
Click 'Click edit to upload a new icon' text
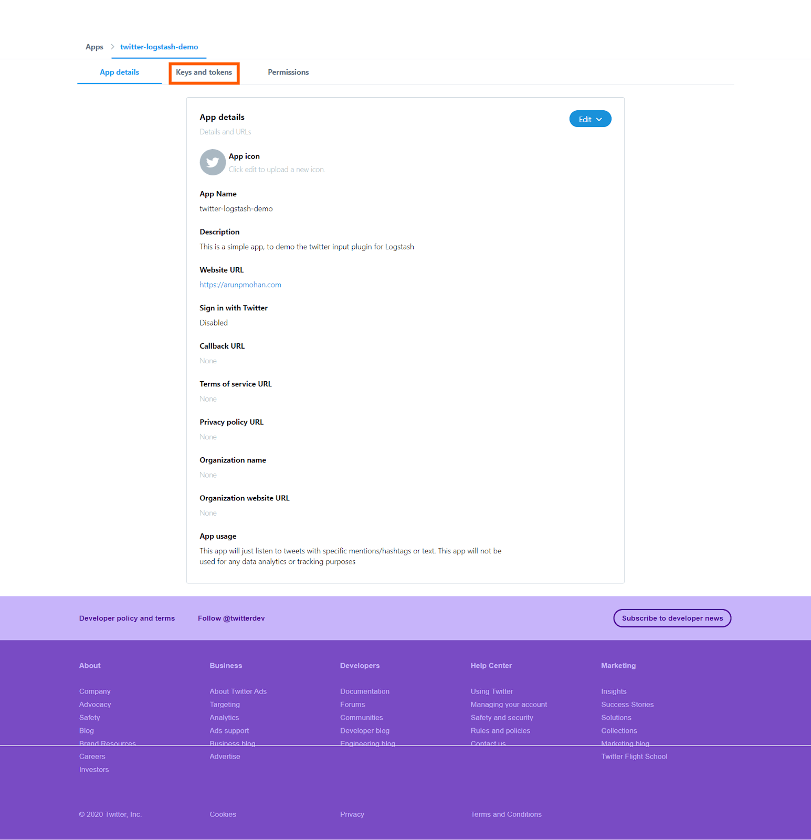(x=277, y=170)
